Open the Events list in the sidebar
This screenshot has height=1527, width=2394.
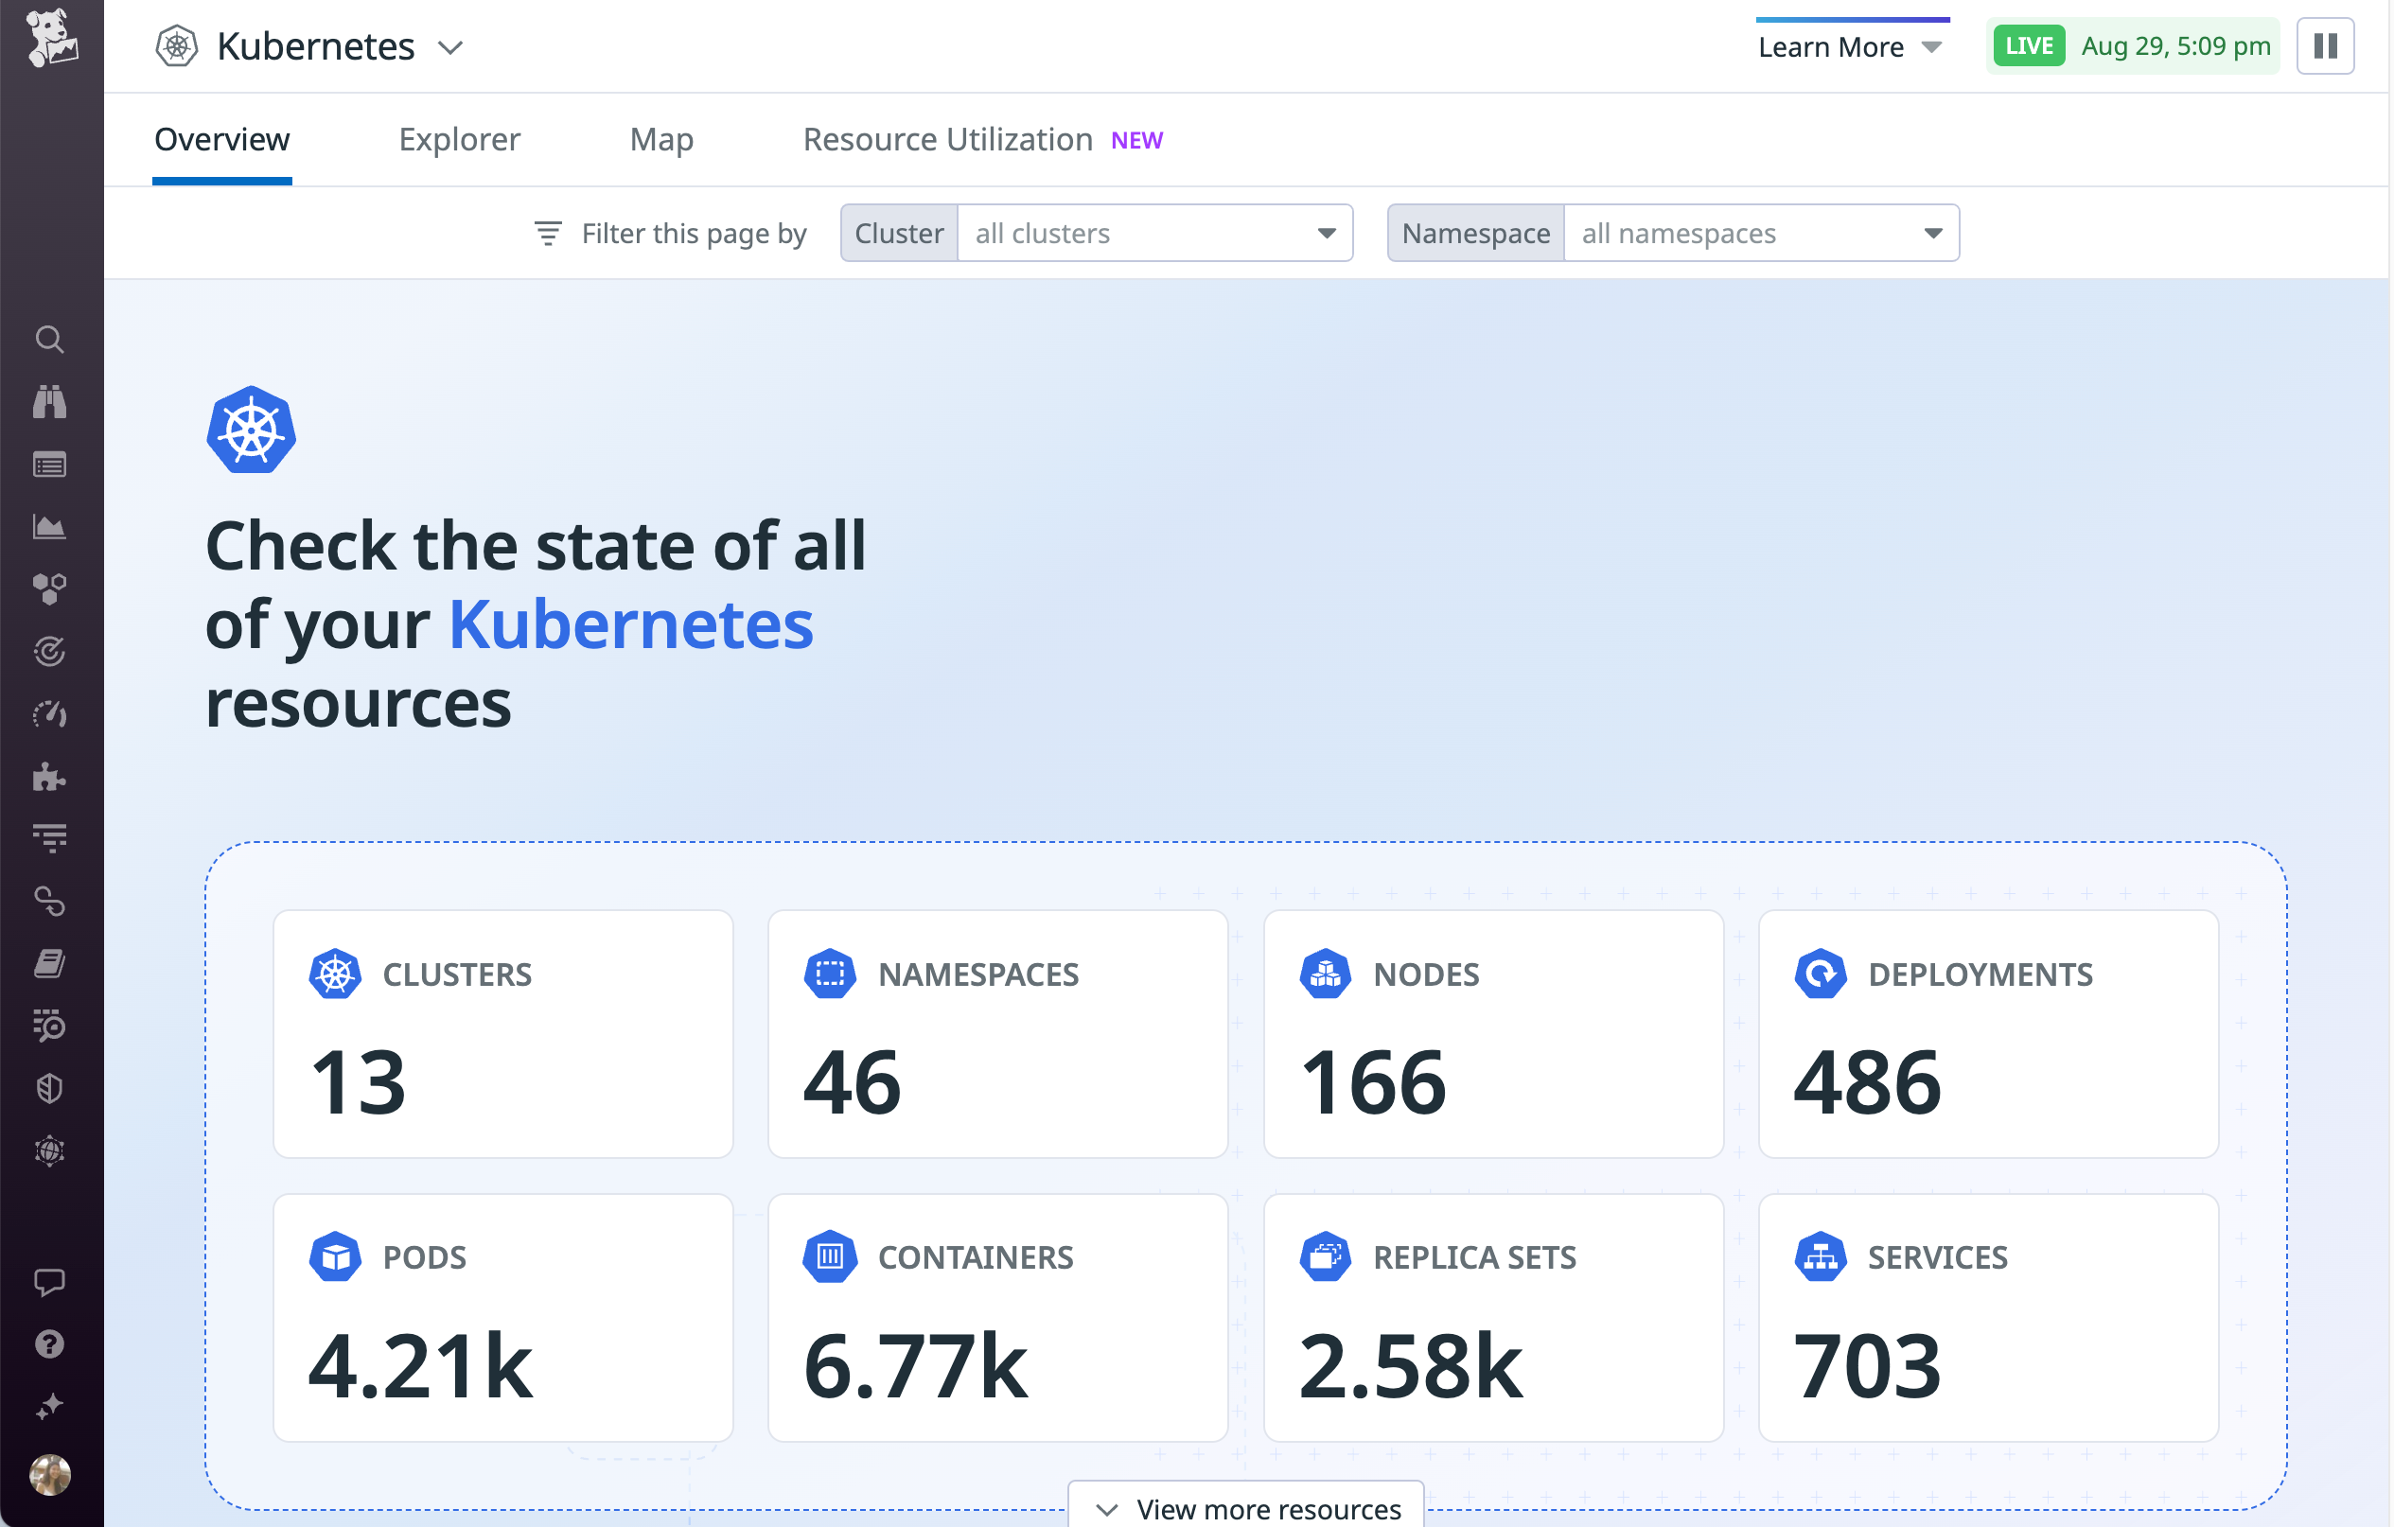[x=50, y=465]
